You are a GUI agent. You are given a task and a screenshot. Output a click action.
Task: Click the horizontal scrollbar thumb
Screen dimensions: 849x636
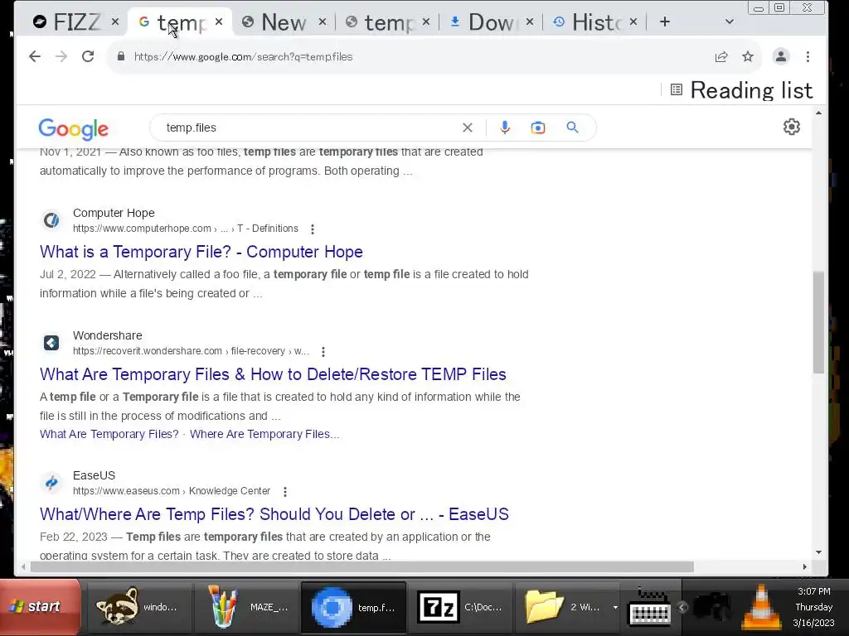click(361, 566)
